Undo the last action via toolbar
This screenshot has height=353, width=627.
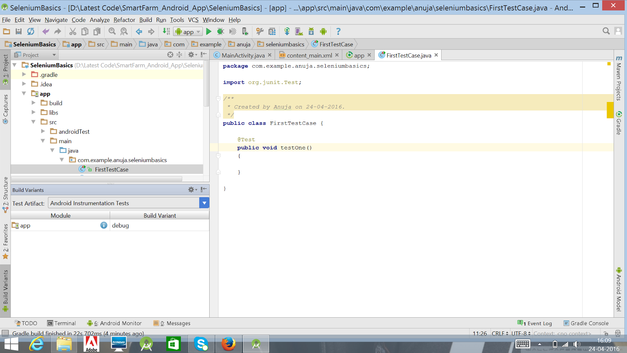pyautogui.click(x=46, y=31)
